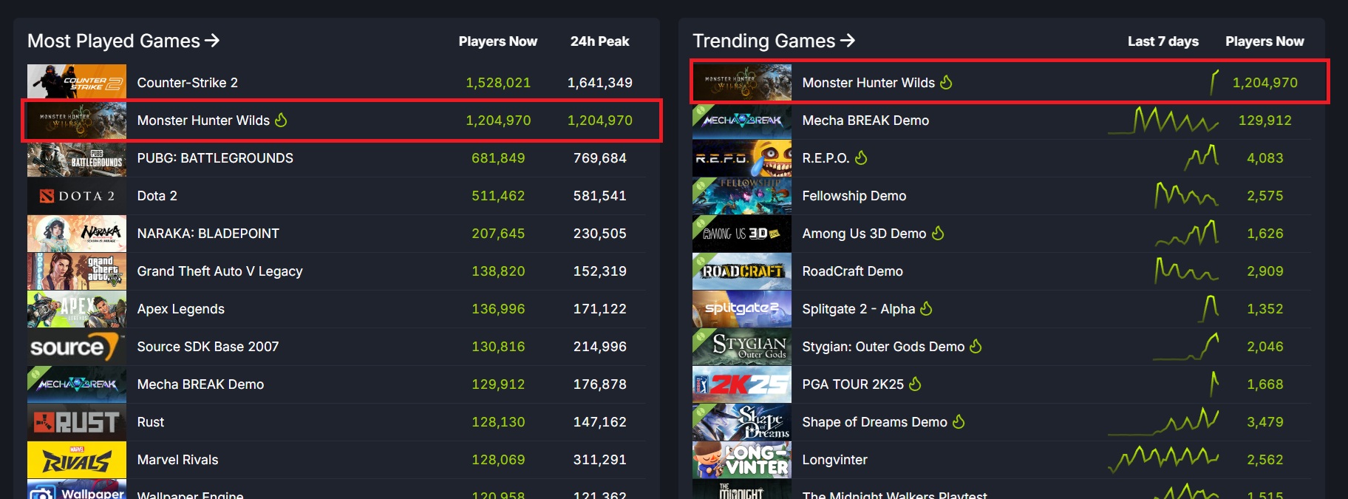Click Players Now header in Trending Games
This screenshot has width=1348, height=499.
(1264, 41)
